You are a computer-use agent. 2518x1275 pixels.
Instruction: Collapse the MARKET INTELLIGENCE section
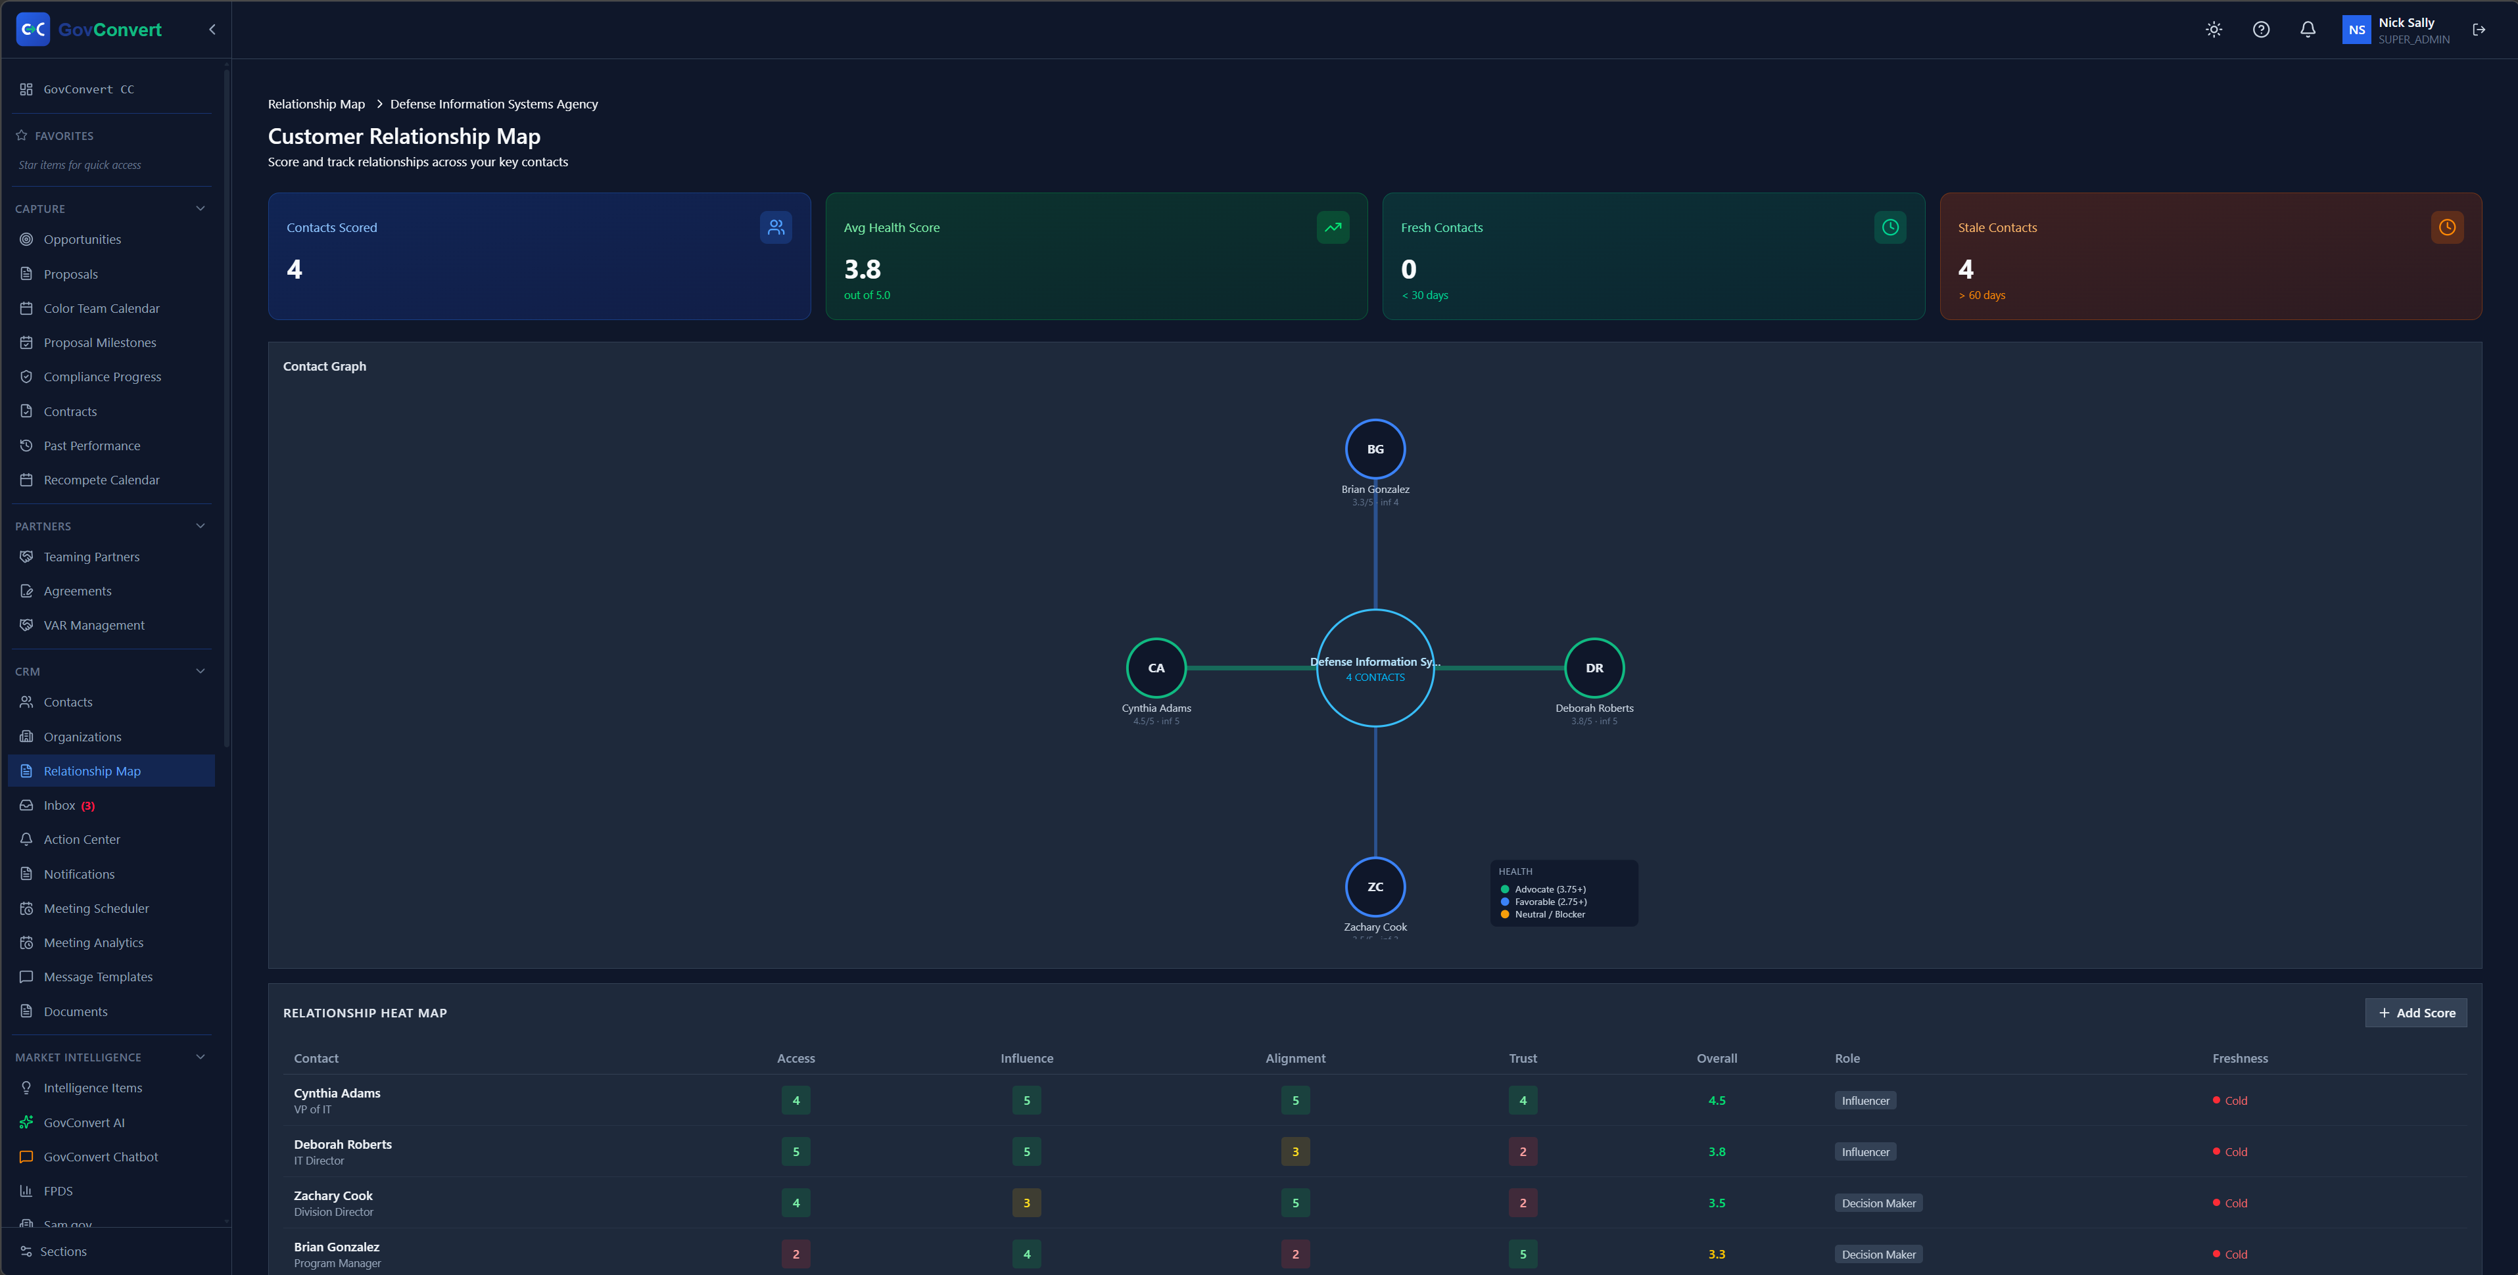coord(201,1057)
